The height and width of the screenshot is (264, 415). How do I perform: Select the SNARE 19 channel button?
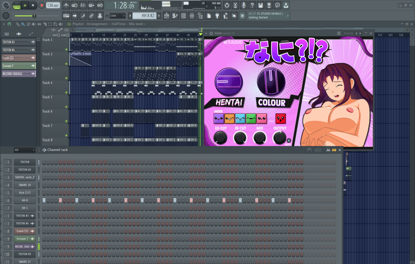(24, 185)
